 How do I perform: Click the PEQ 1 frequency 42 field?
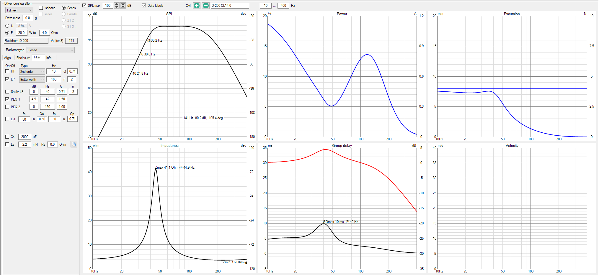click(48, 99)
